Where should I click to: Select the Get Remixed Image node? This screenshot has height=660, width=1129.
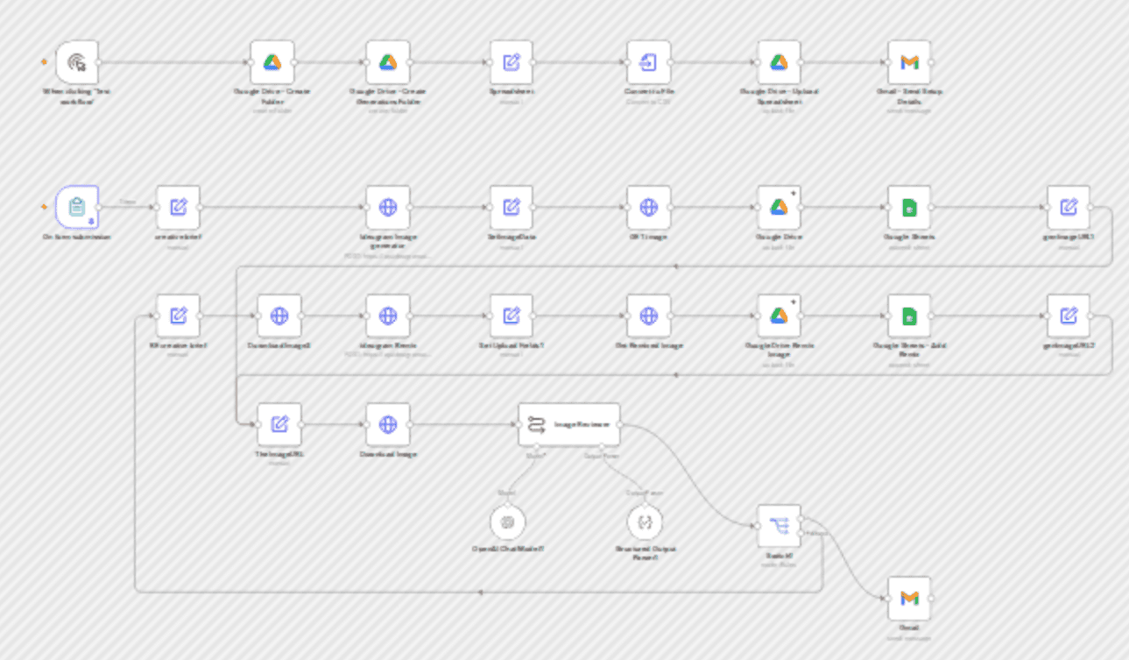(x=649, y=316)
